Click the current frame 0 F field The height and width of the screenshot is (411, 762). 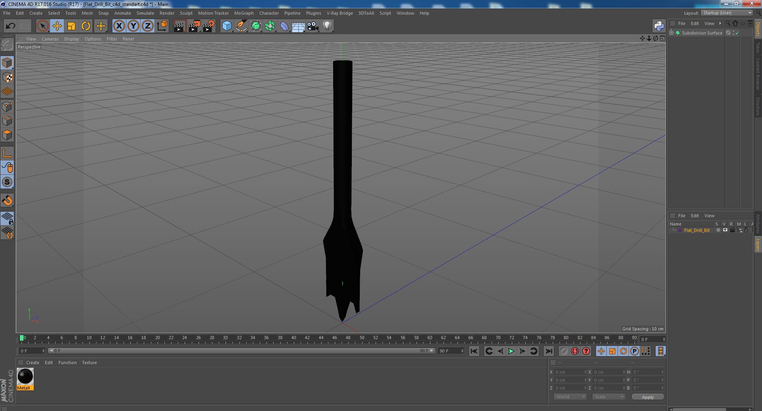click(32, 351)
